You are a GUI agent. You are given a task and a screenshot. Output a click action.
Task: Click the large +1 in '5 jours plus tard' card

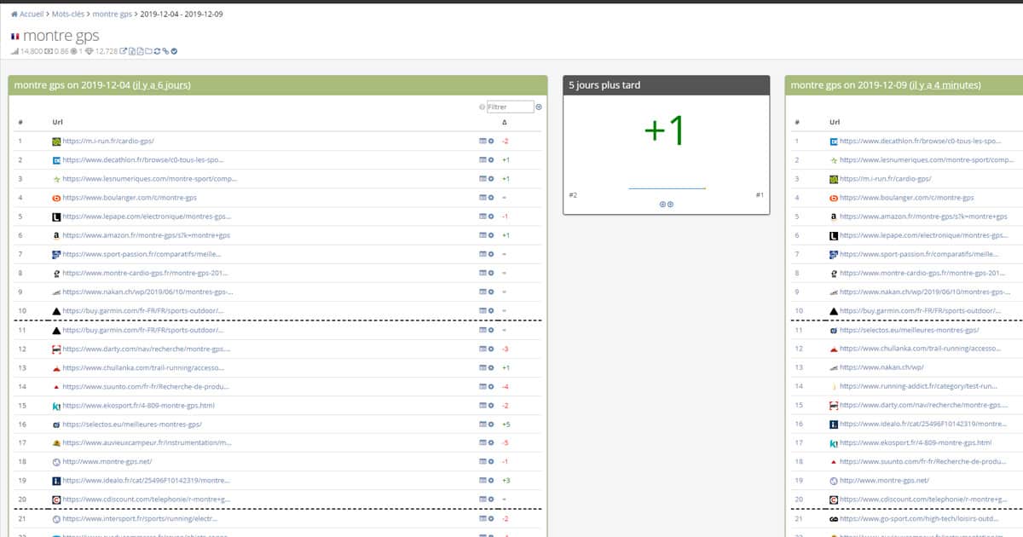click(x=665, y=130)
